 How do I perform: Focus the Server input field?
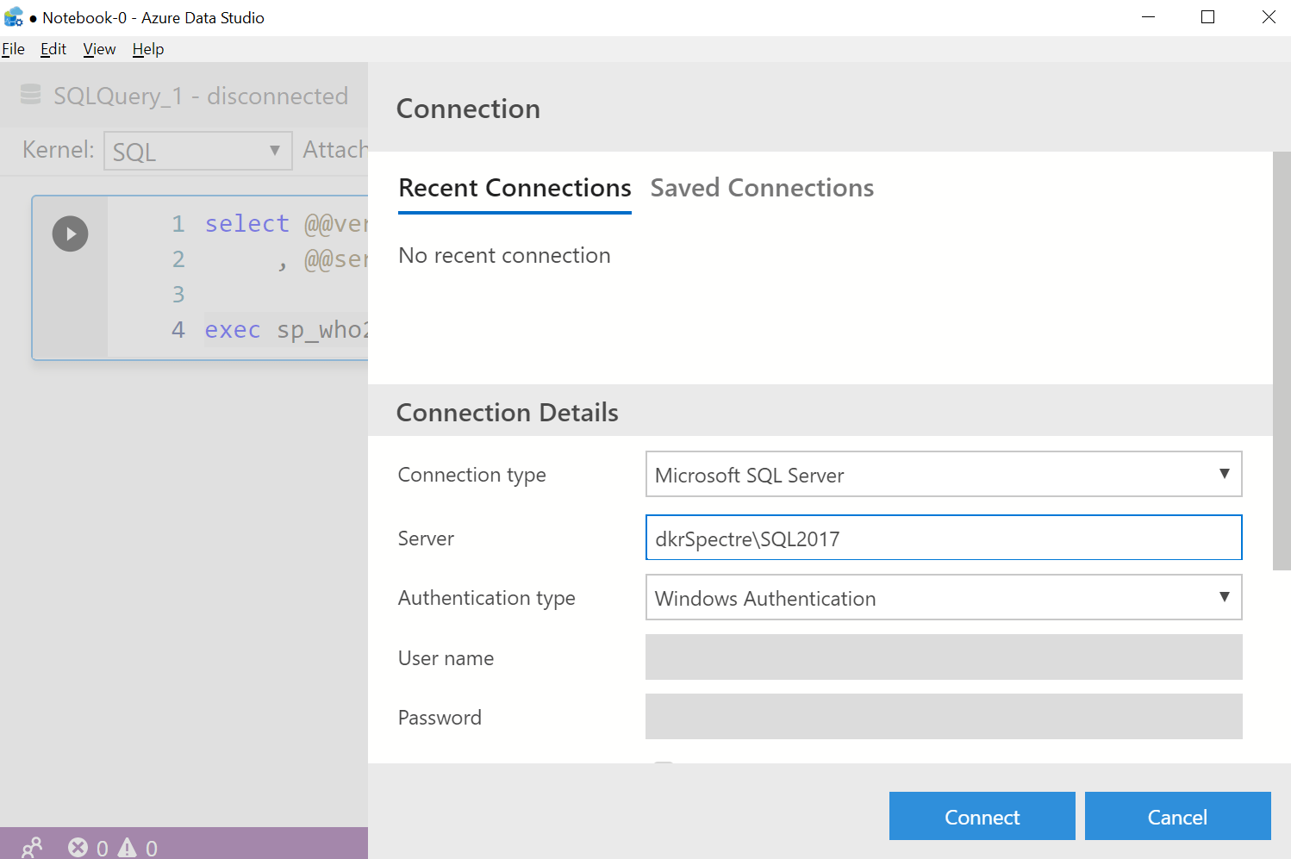click(943, 538)
